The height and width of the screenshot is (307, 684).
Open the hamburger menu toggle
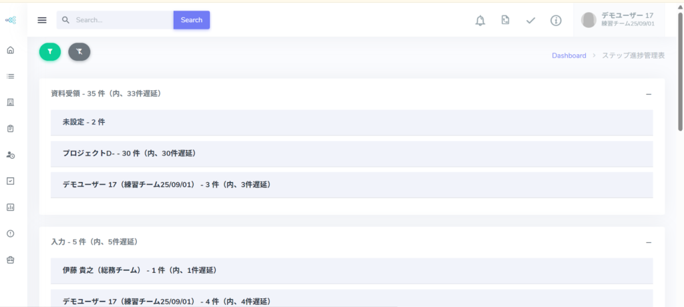tap(42, 20)
